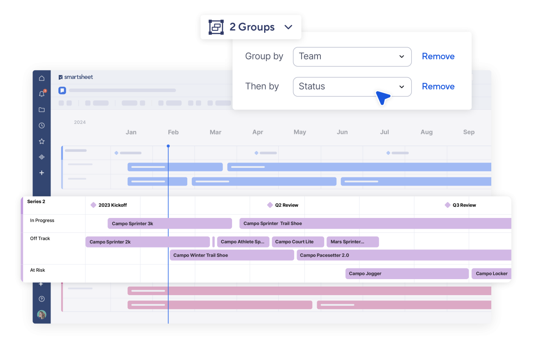Screen dimensions: 534x362
Task: Remove the Status grouping
Action: [438, 86]
